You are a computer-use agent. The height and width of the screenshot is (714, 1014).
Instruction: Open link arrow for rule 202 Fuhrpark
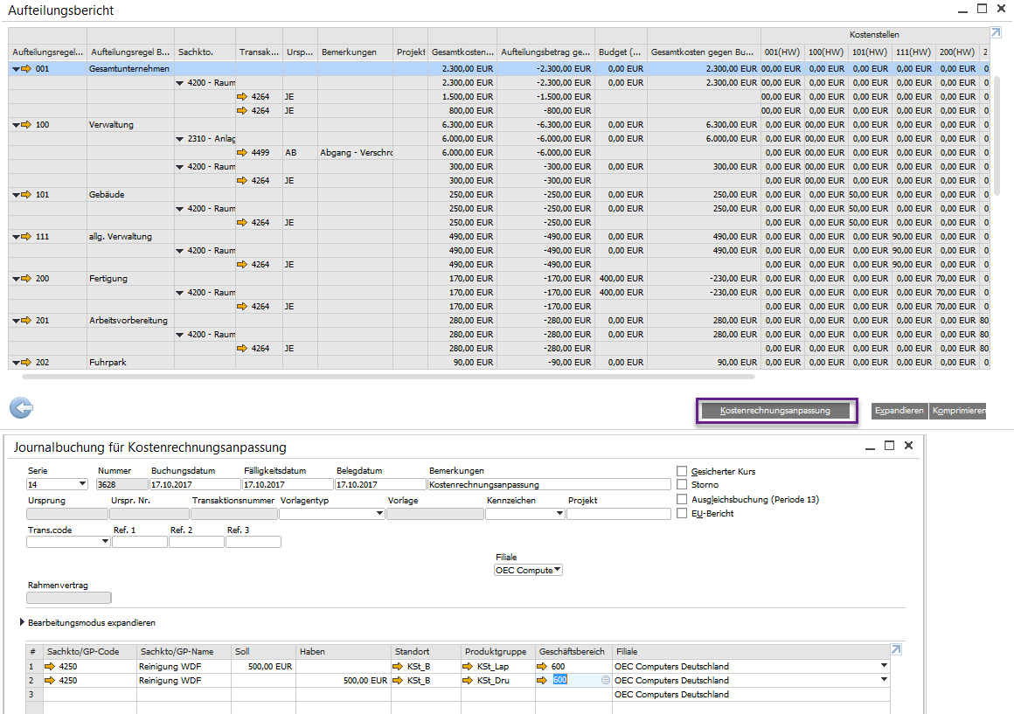[x=26, y=363]
